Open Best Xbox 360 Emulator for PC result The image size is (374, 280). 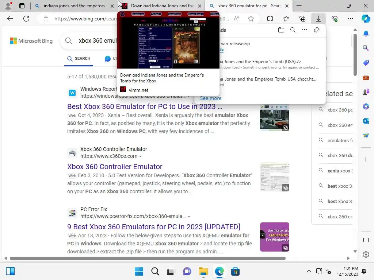[x=145, y=106]
